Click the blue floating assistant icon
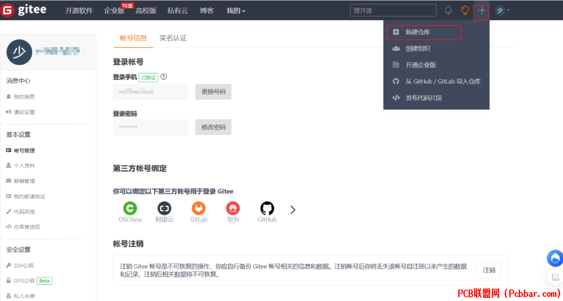This screenshot has height=301, width=563. (x=555, y=258)
